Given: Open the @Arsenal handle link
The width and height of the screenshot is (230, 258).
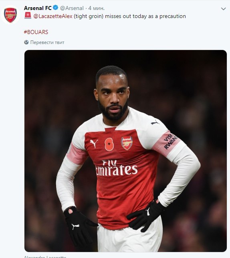Looking at the screenshot, I should click(72, 8).
